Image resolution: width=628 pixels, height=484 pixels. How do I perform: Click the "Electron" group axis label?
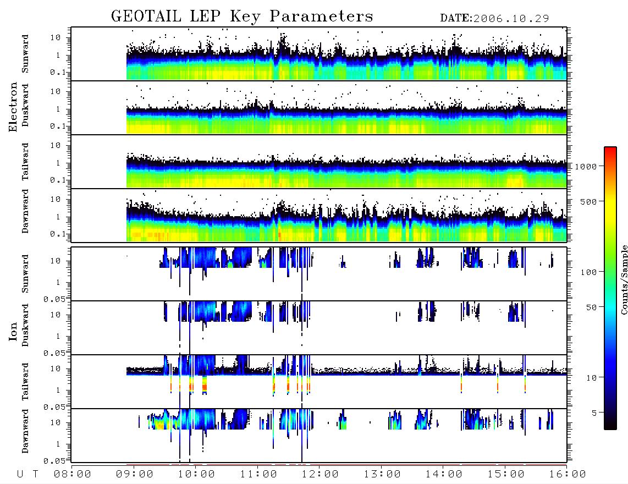[x=13, y=107]
